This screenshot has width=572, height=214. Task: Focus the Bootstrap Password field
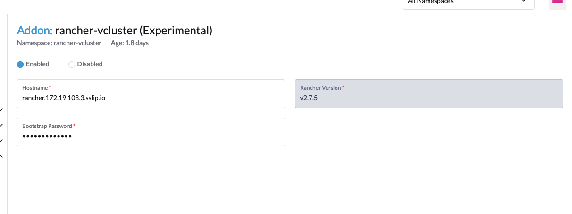pyautogui.click(x=151, y=136)
